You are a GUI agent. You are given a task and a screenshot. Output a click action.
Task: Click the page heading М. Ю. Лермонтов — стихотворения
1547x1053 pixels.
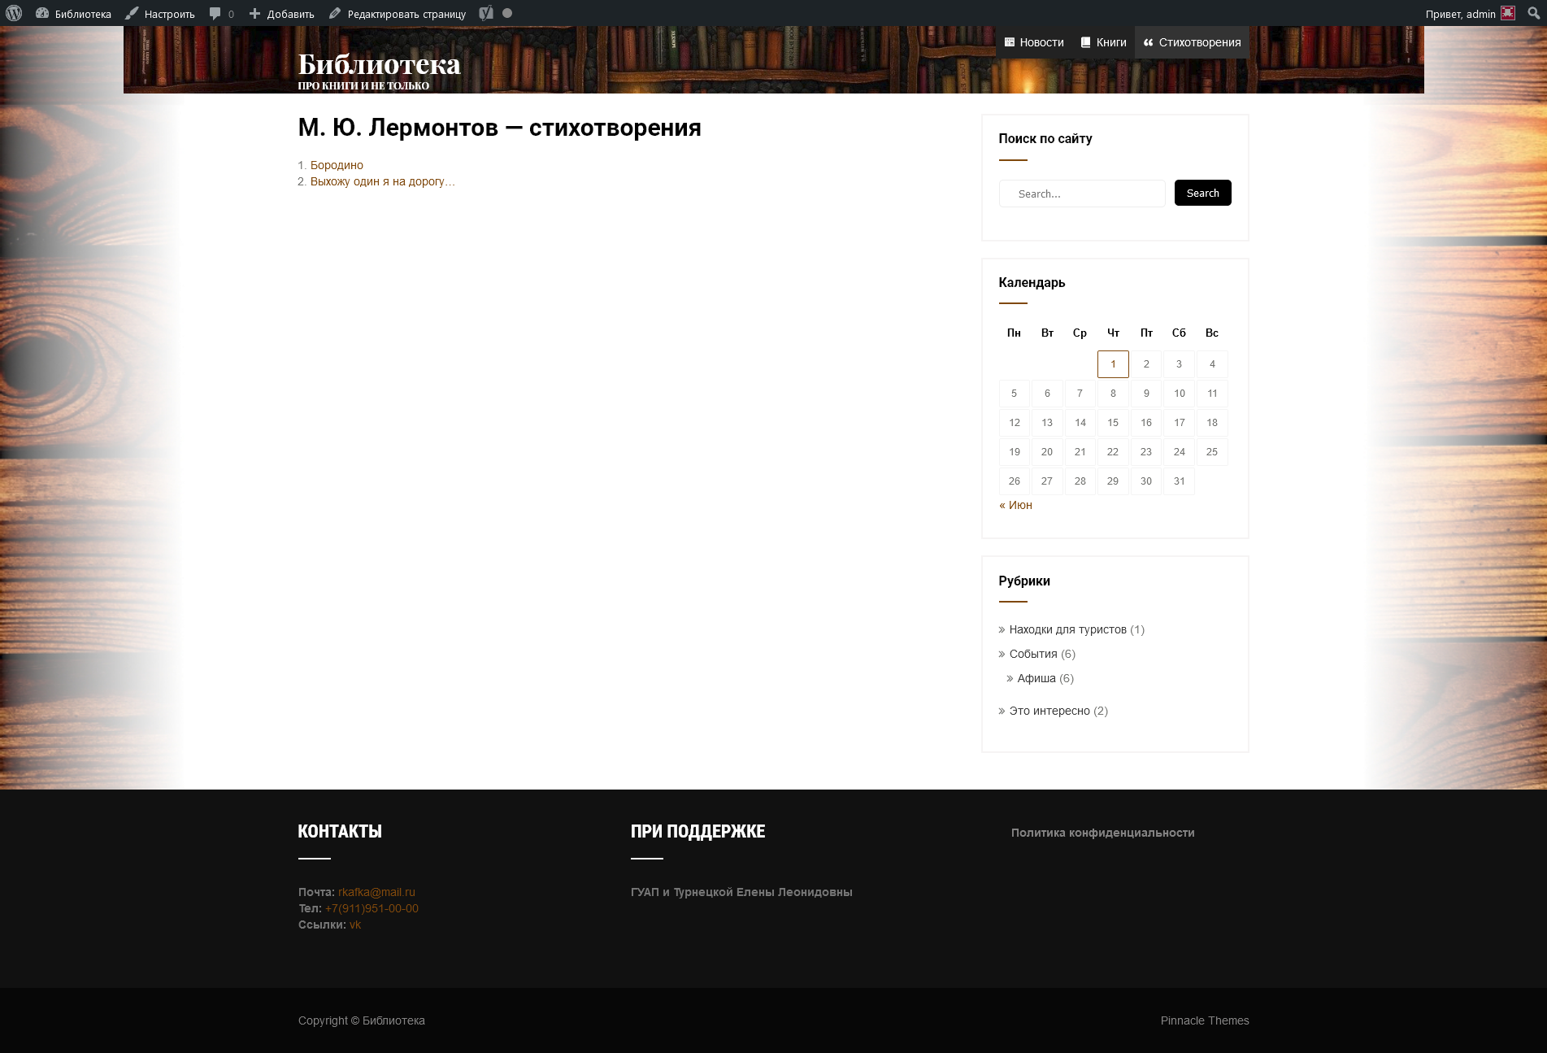coord(499,128)
